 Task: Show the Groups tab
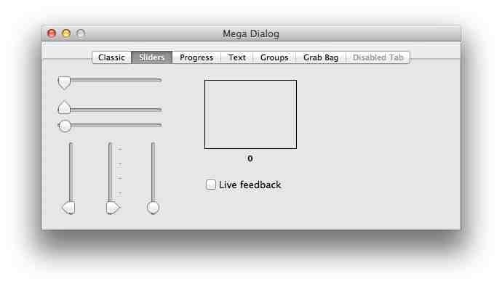point(274,57)
